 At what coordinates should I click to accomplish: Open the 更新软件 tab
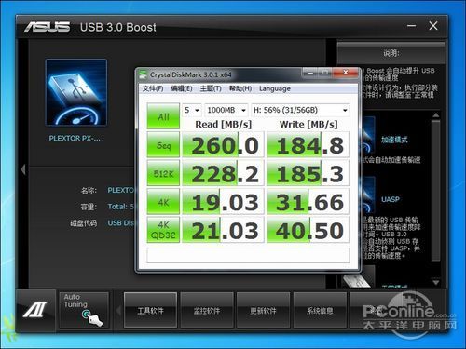(x=263, y=310)
